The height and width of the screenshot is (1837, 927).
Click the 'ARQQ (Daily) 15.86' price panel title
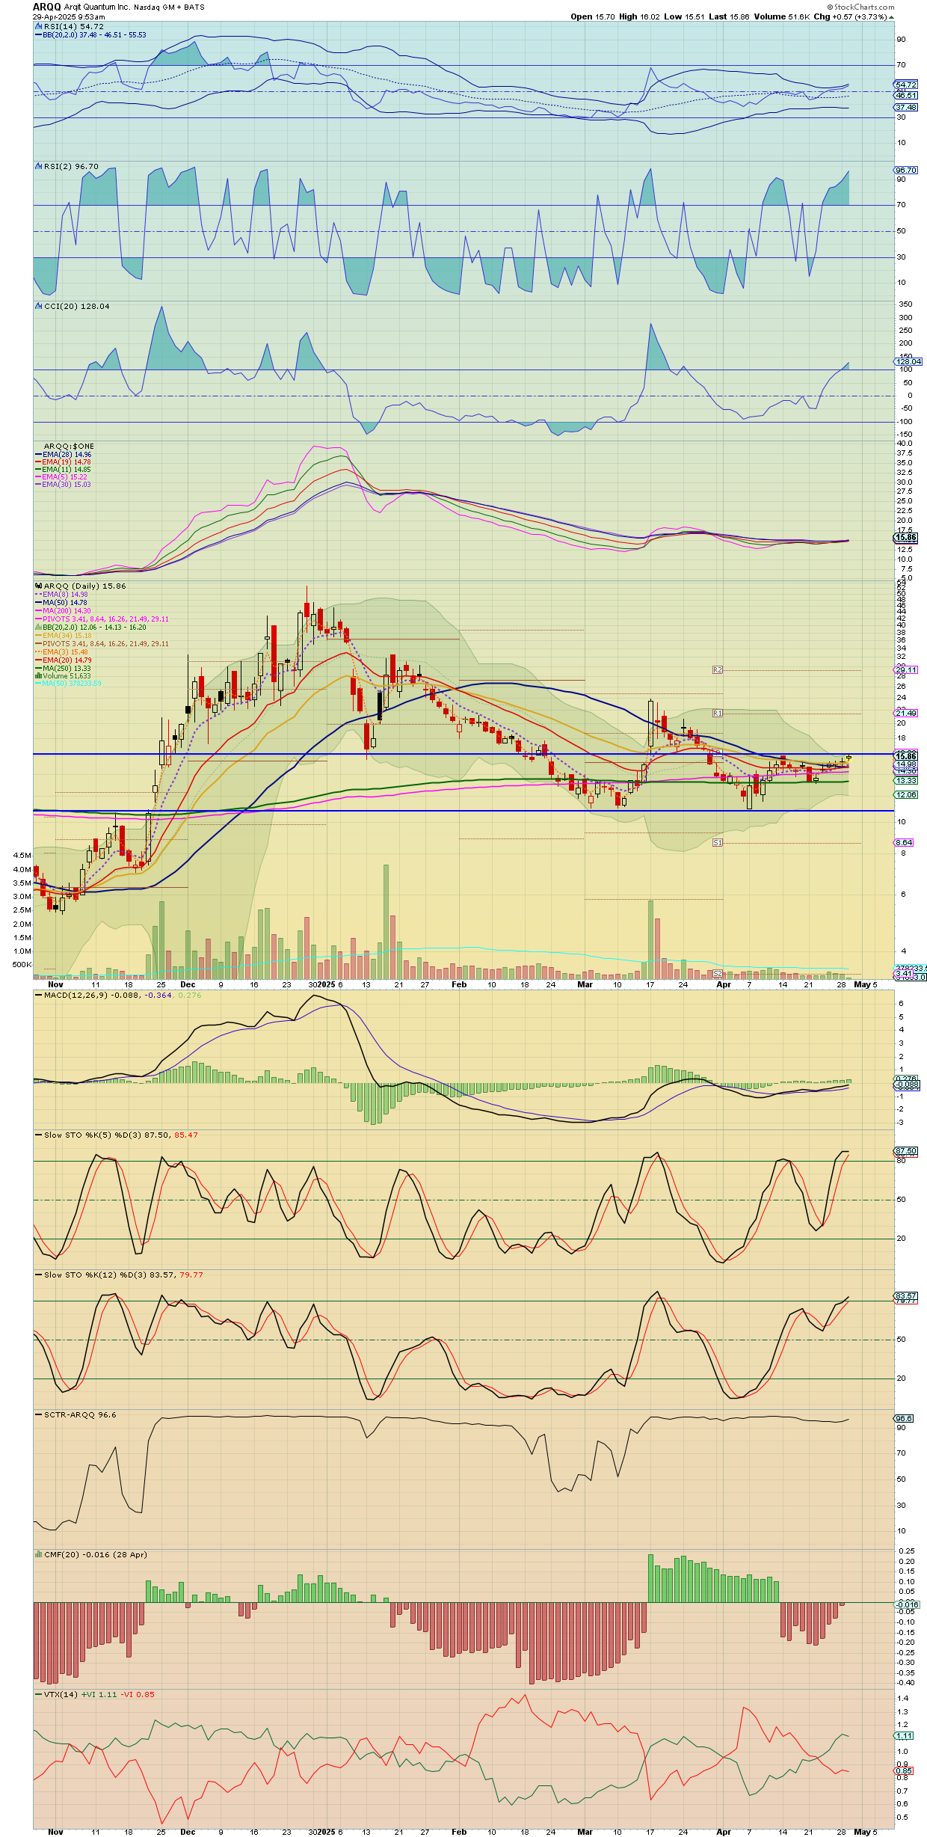click(x=84, y=586)
